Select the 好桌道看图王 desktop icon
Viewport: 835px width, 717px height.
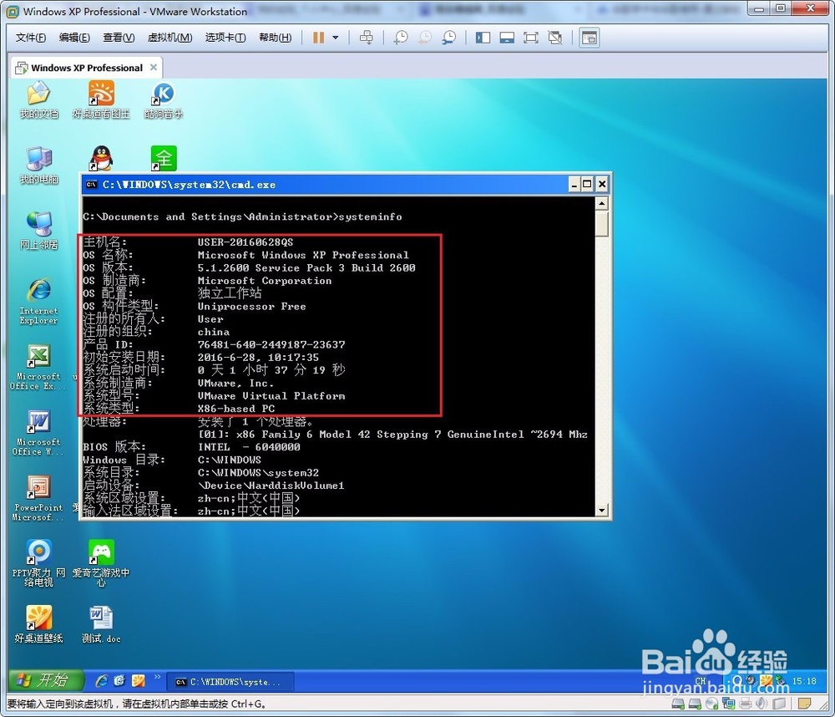tap(101, 99)
